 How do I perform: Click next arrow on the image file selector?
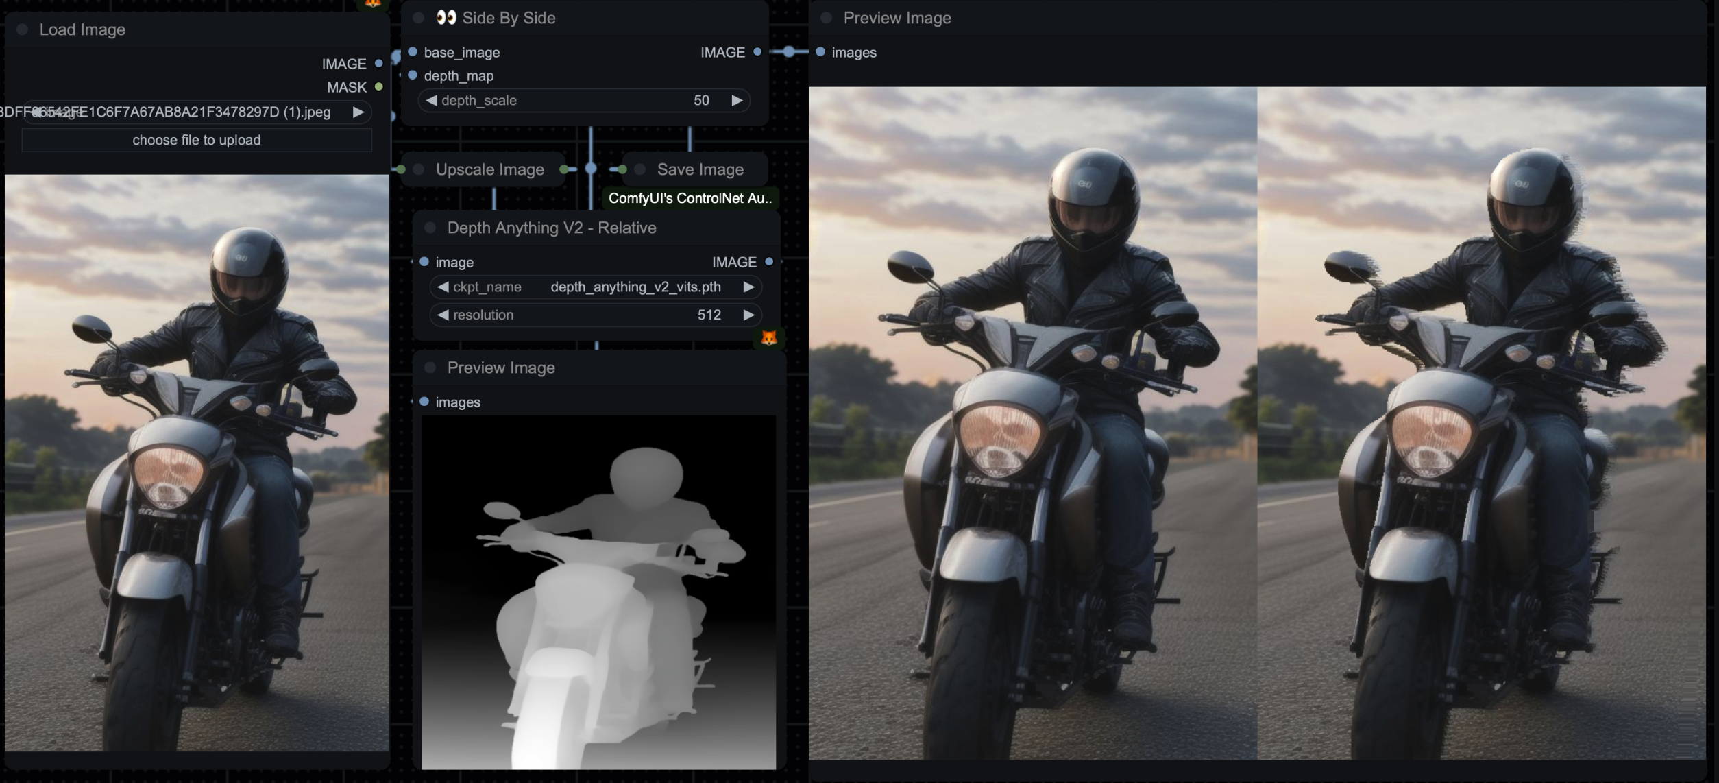[x=358, y=112]
